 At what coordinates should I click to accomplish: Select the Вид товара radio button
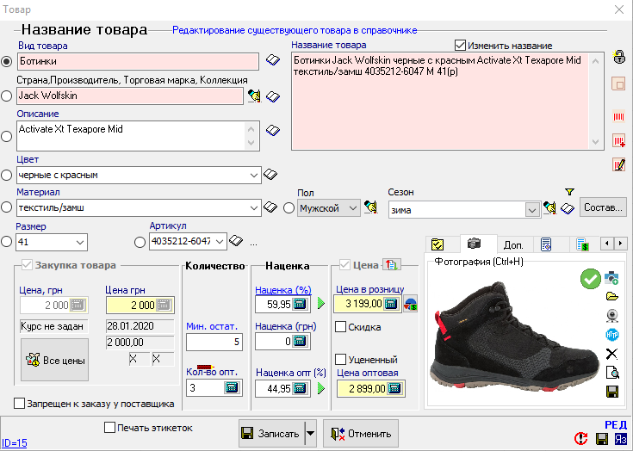tap(7, 61)
